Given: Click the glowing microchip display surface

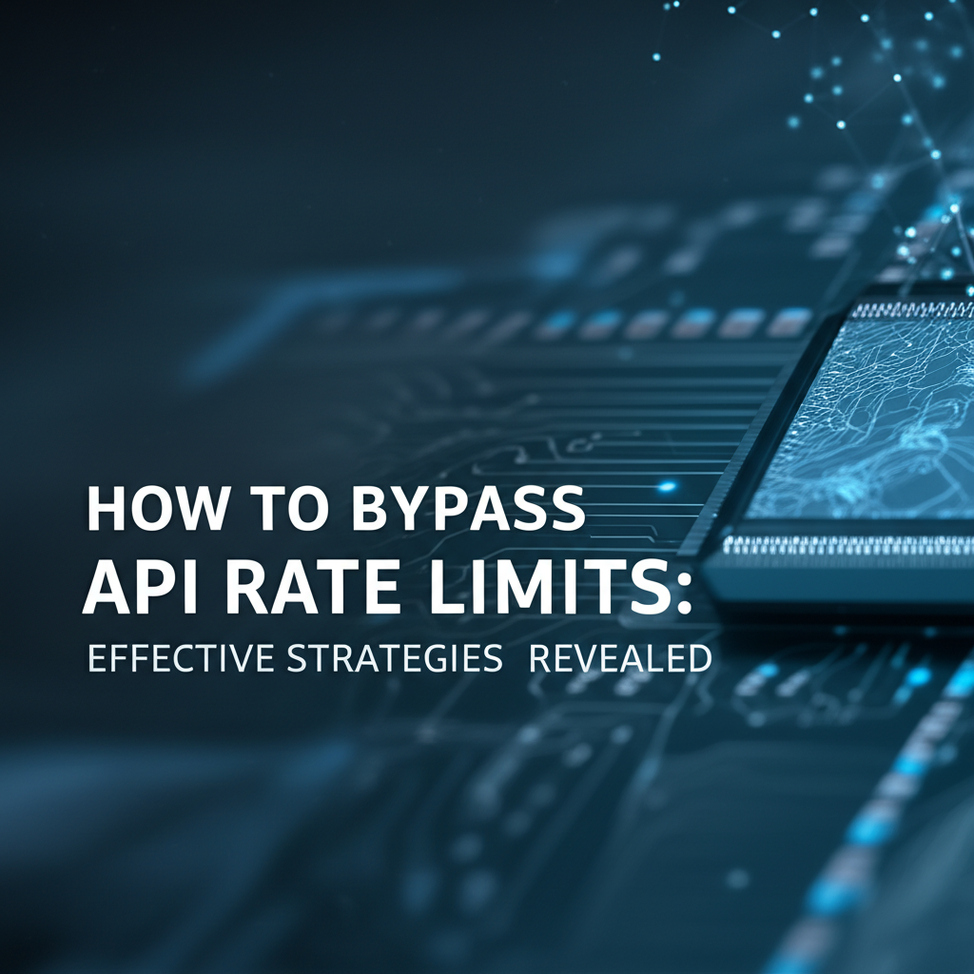Looking at the screenshot, I should [875, 419].
